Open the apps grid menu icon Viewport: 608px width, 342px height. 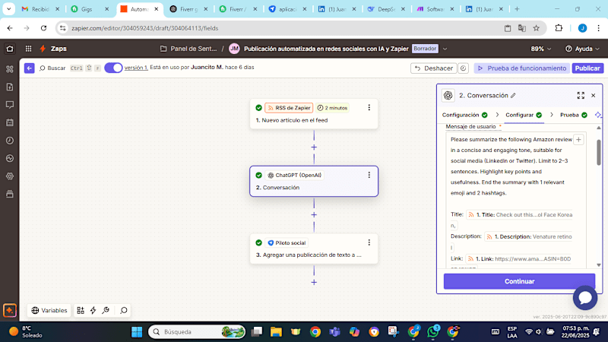28,49
